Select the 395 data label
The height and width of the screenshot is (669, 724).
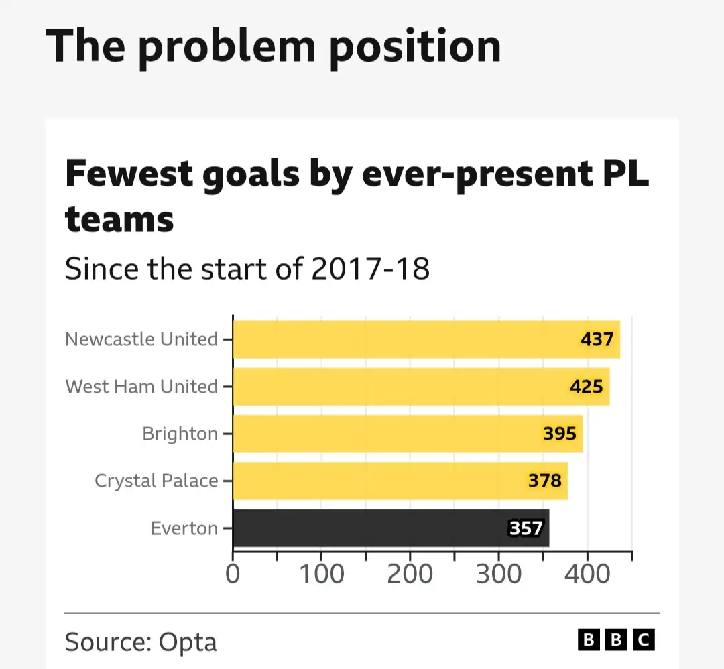click(560, 434)
